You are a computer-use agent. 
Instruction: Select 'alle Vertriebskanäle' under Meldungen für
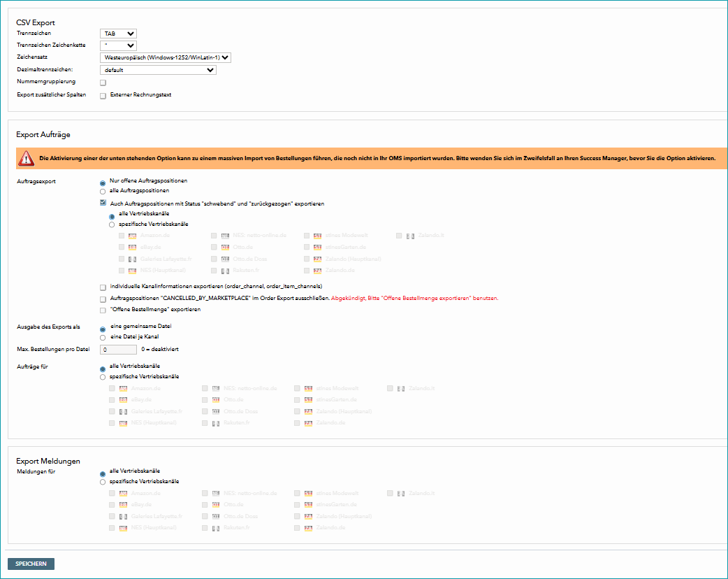coord(103,474)
